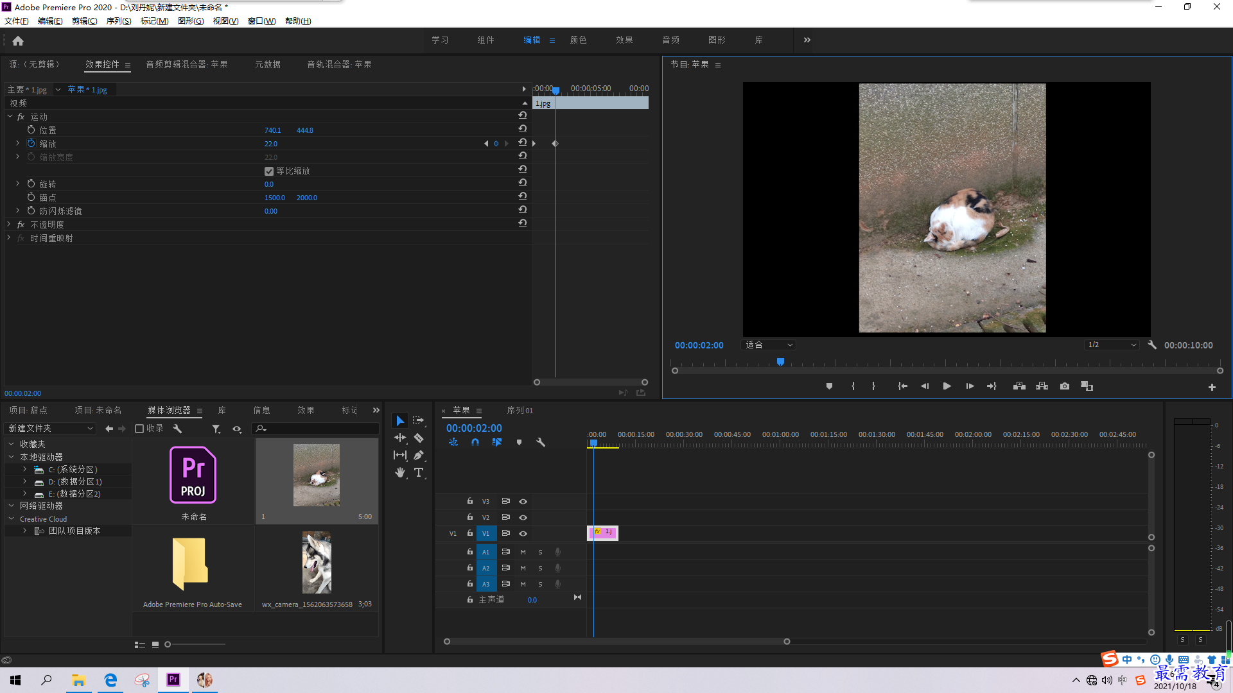
Task: Toggle lock on track V3
Action: tap(470, 501)
